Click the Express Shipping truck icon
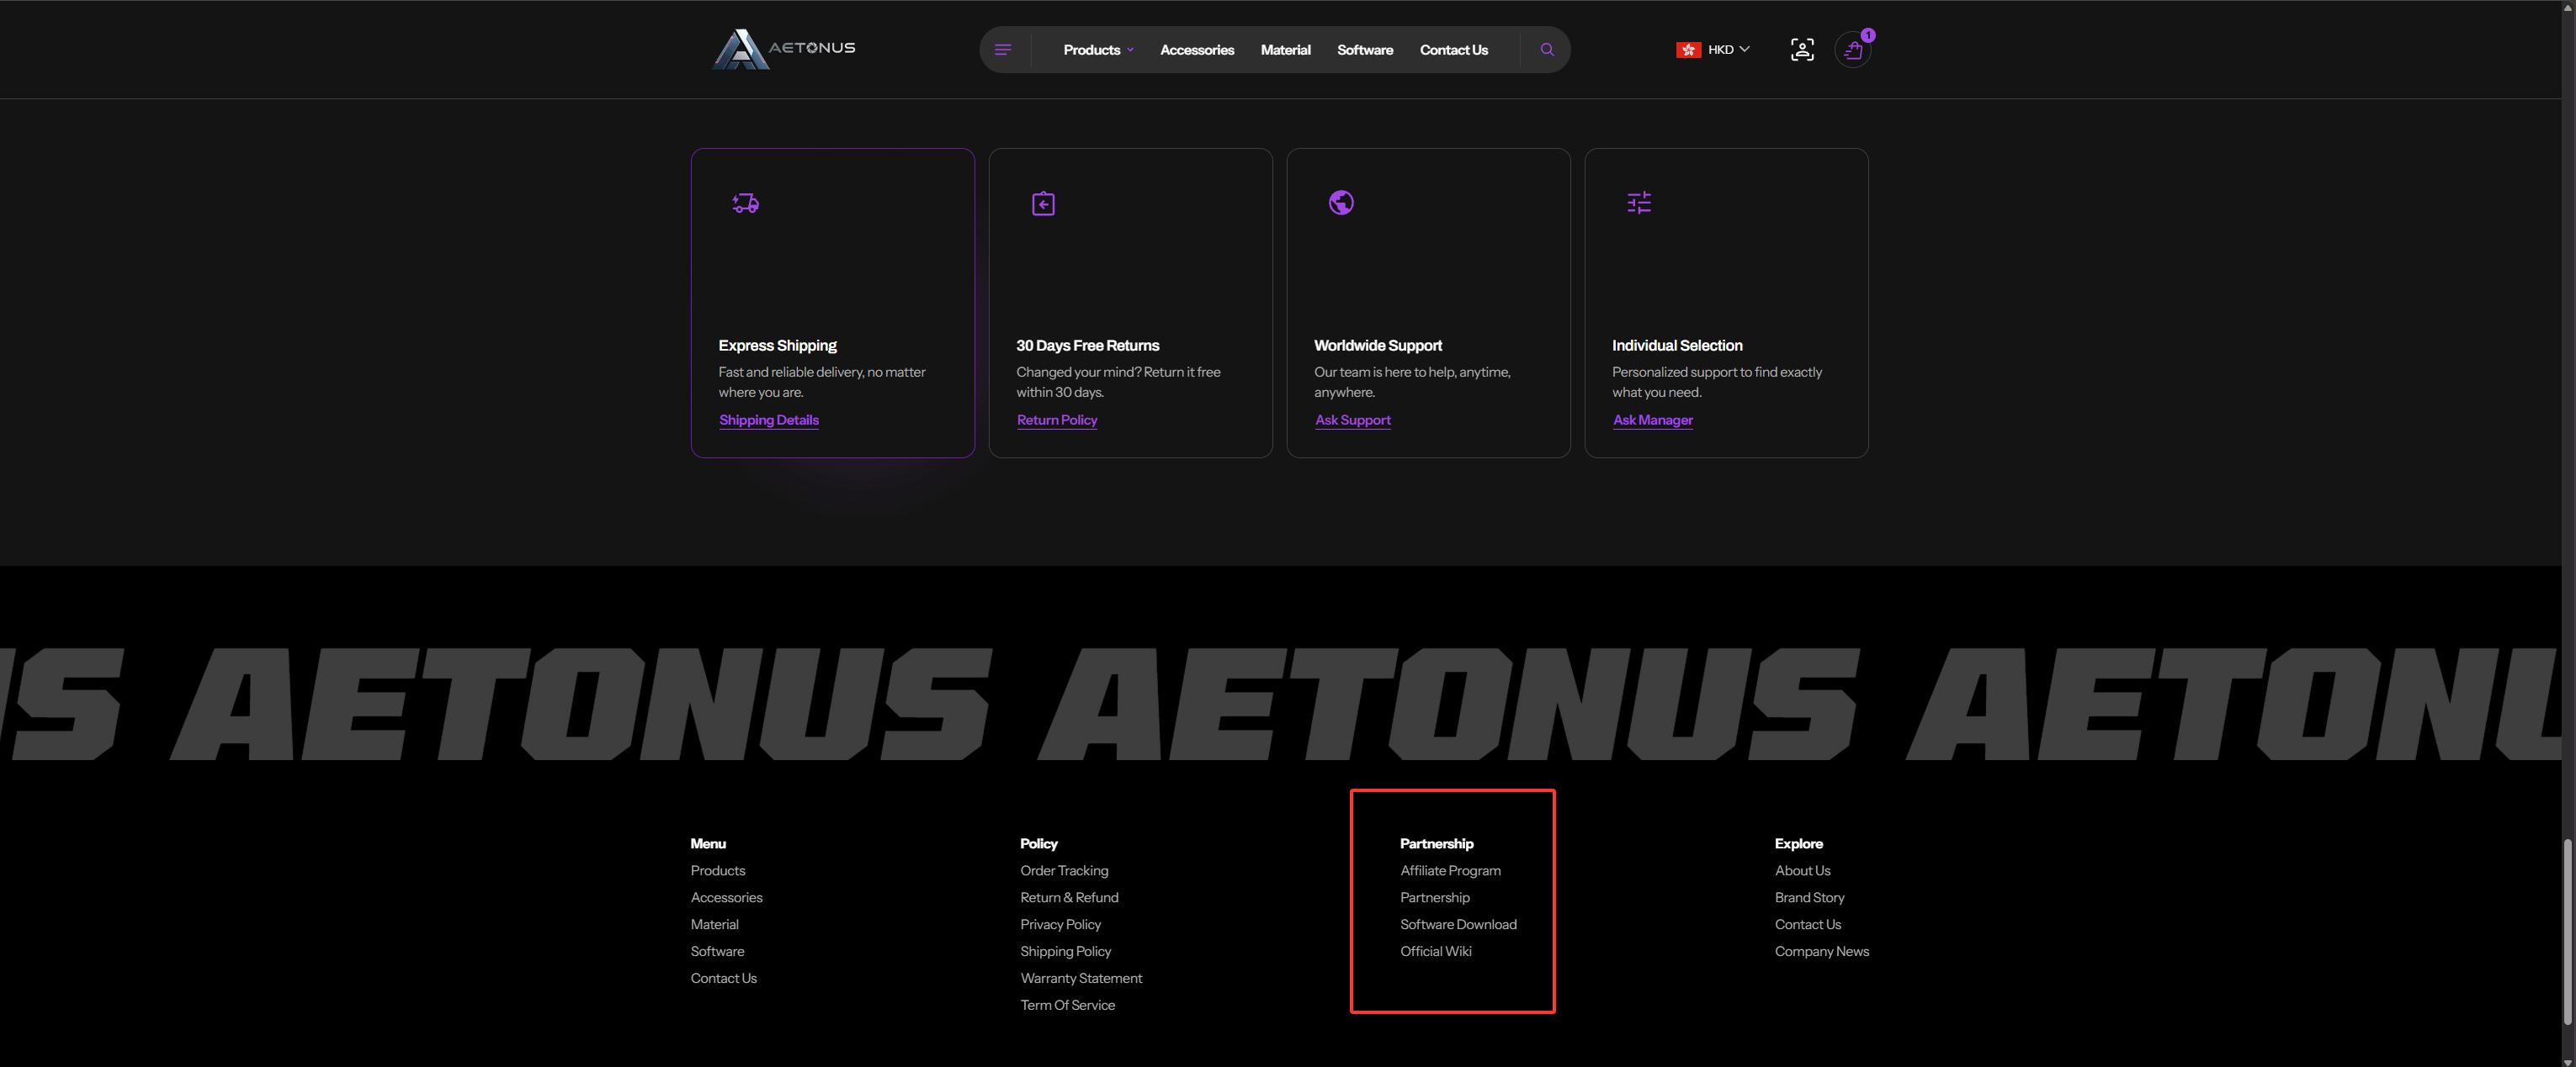This screenshot has height=1067, width=2576. (745, 203)
